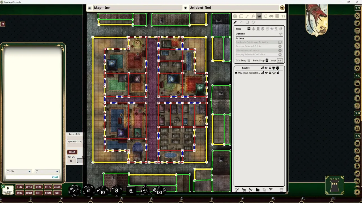The image size is (362, 203).
Task: Select the paint brush tab in the image toolbar
Action: coord(247,16)
